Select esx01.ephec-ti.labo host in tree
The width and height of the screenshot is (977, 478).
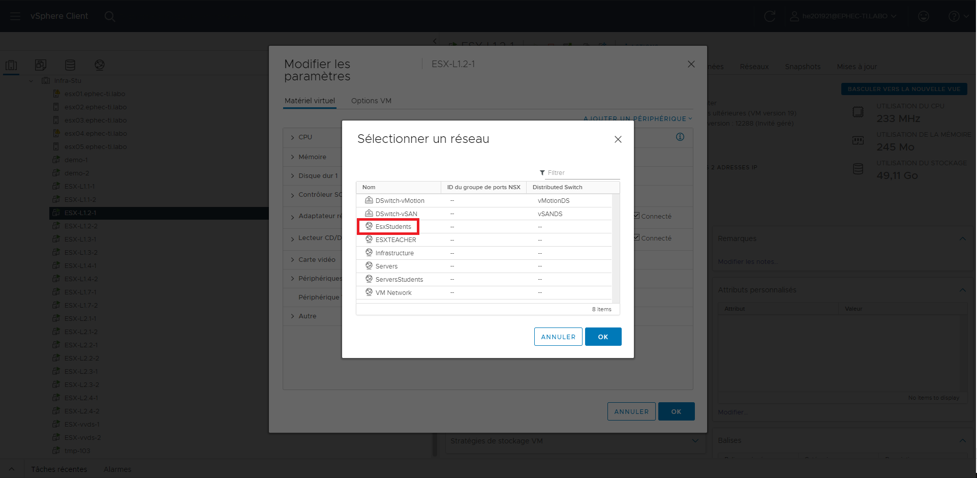(x=96, y=94)
